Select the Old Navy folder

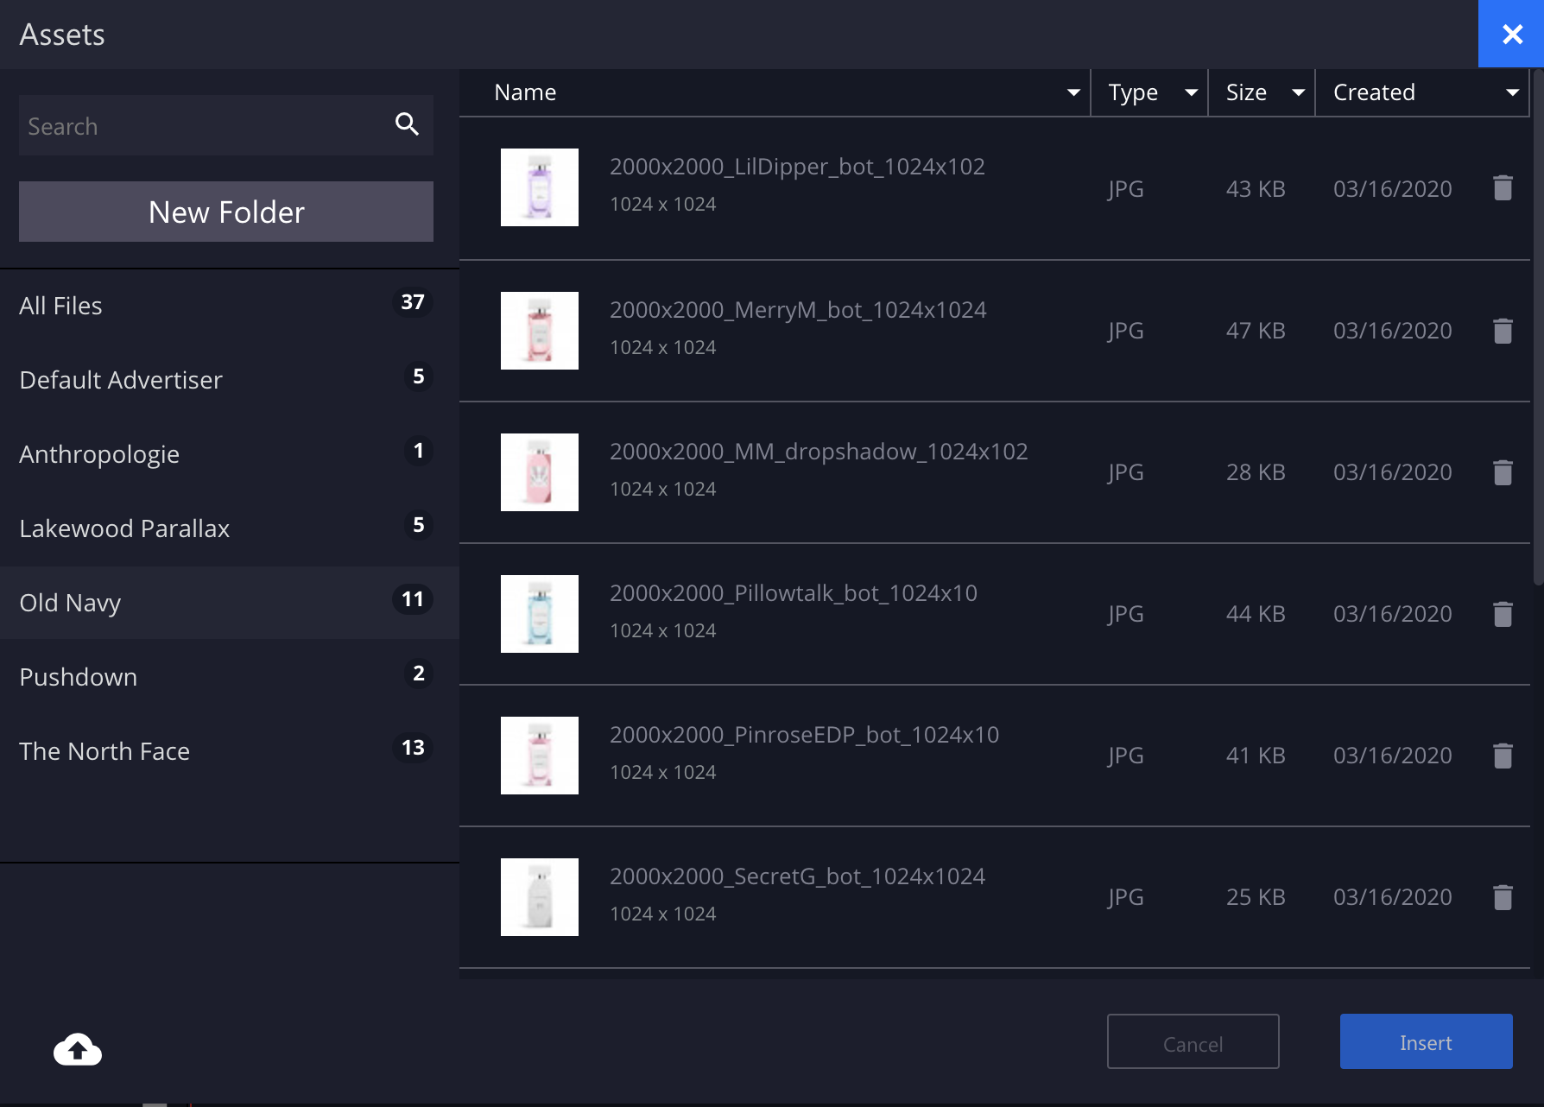pos(230,603)
